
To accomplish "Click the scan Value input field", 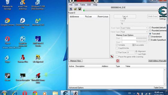I will click(143, 24).
